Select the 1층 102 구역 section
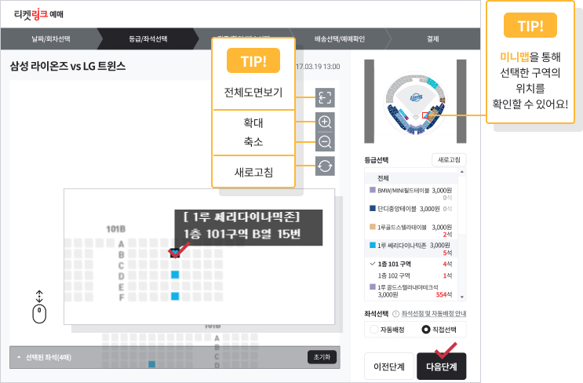 coord(412,275)
